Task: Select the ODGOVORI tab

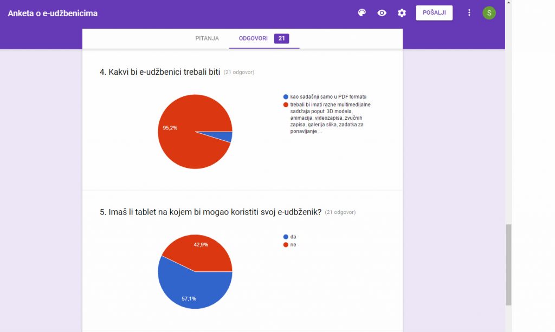Action: (253, 38)
